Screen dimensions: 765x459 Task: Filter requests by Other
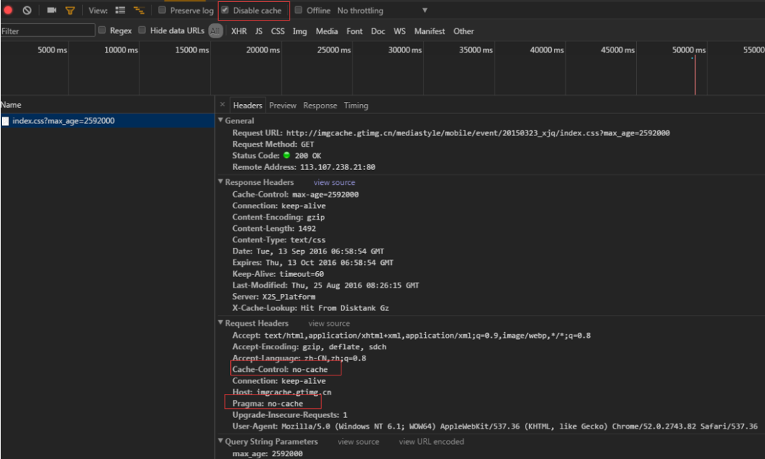coord(463,30)
